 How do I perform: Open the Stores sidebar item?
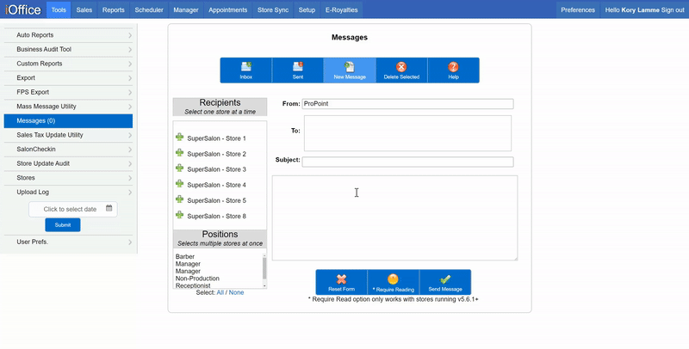coord(68,178)
